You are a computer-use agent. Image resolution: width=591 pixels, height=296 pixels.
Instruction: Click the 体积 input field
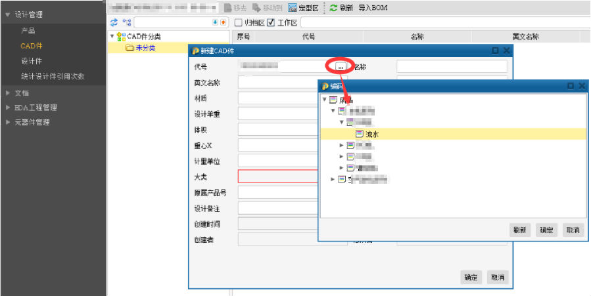click(x=278, y=130)
